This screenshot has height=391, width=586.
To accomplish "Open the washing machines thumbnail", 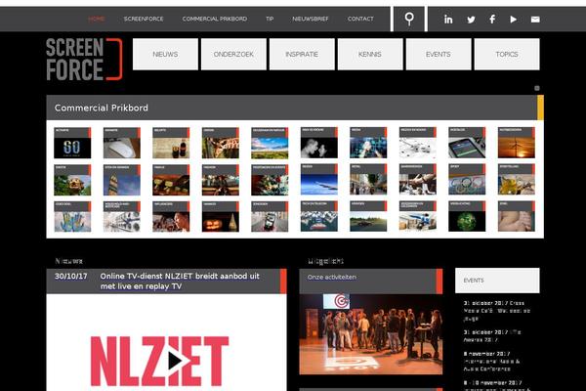I will (x=122, y=217).
